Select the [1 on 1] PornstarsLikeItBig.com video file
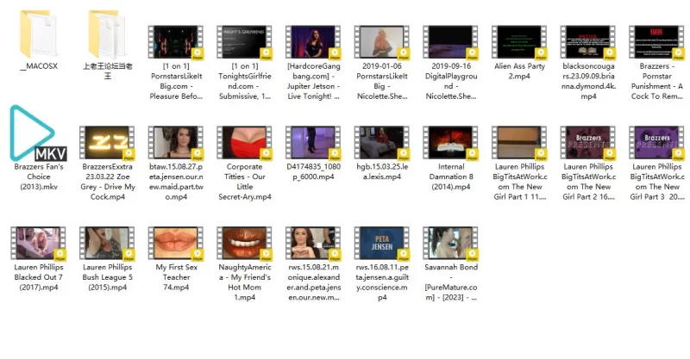690x359 pixels. 176,42
